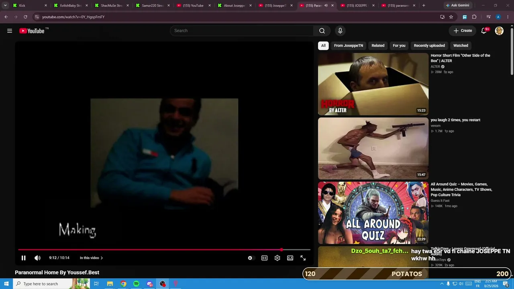Viewport: 514px width, 289px height.
Task: Open the 'All Around Quiz' video thumbnail
Action: (x=373, y=213)
